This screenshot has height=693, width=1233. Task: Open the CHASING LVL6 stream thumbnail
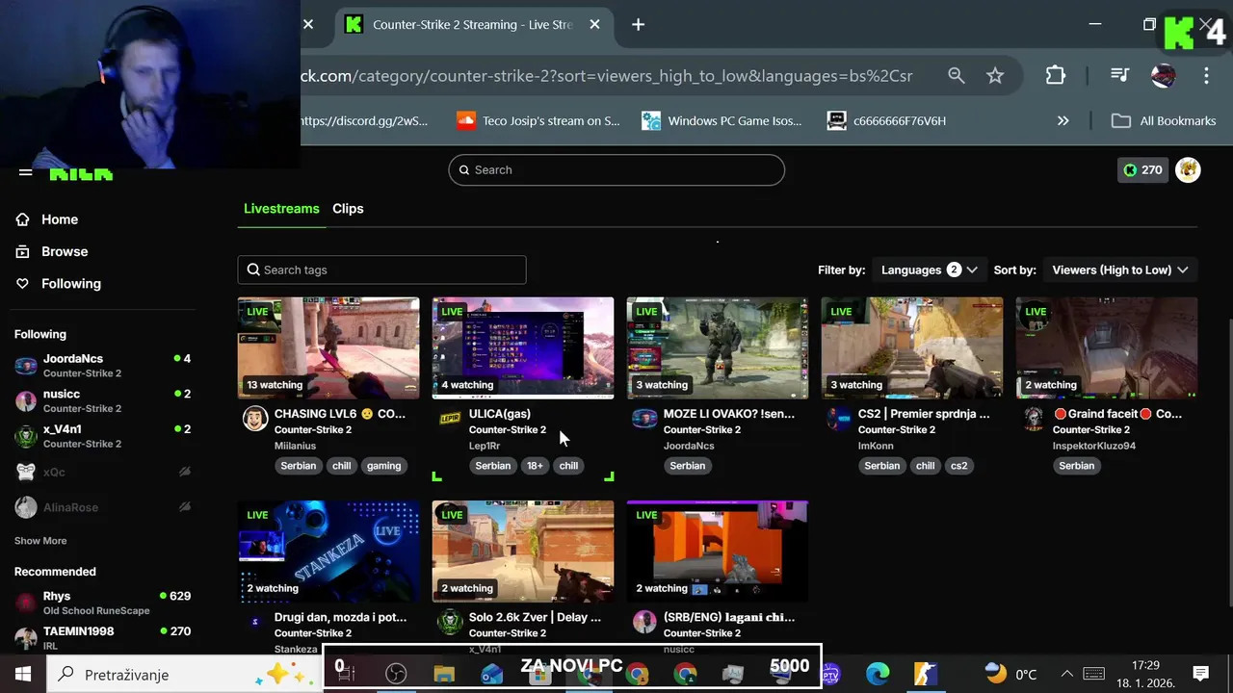(x=328, y=347)
